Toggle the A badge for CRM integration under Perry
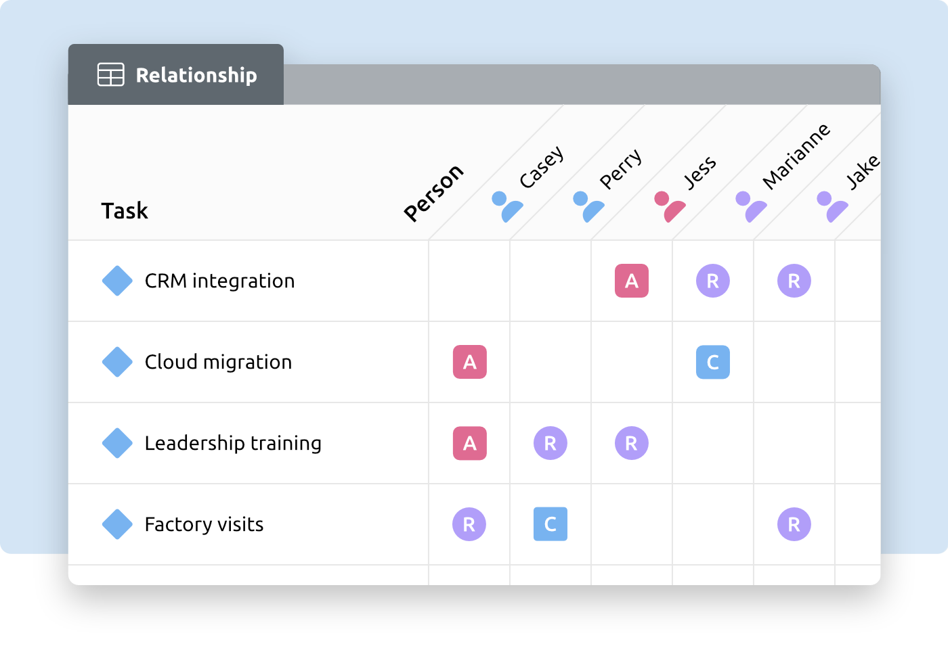 (632, 280)
